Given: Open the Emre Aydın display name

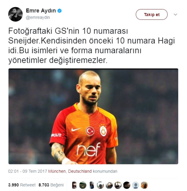Looking at the screenshot, I should (41, 11).
